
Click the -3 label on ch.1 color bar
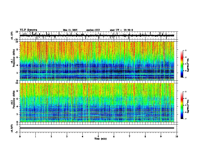[185, 50]
